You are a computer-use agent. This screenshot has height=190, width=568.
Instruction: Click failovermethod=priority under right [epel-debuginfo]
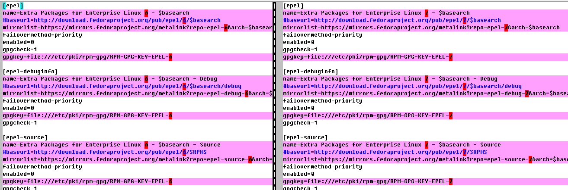(323, 101)
